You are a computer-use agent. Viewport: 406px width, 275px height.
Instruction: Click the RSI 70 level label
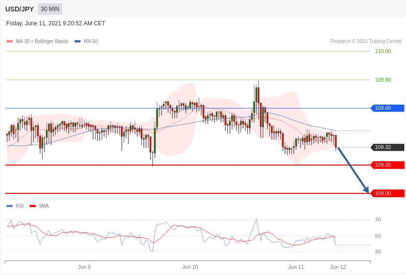tap(378, 220)
